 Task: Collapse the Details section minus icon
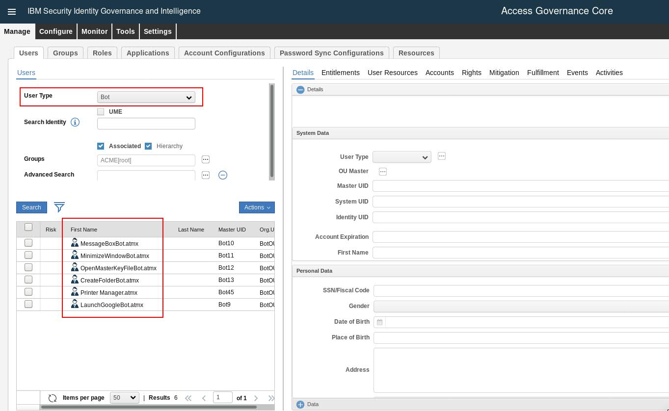click(x=300, y=90)
